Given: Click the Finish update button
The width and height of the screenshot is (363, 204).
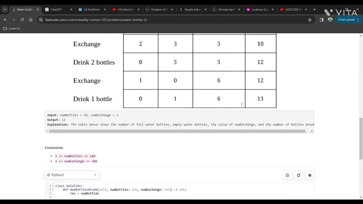Looking at the screenshot, I should coord(349,20).
